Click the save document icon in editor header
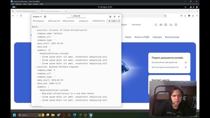 click(x=110, y=17)
